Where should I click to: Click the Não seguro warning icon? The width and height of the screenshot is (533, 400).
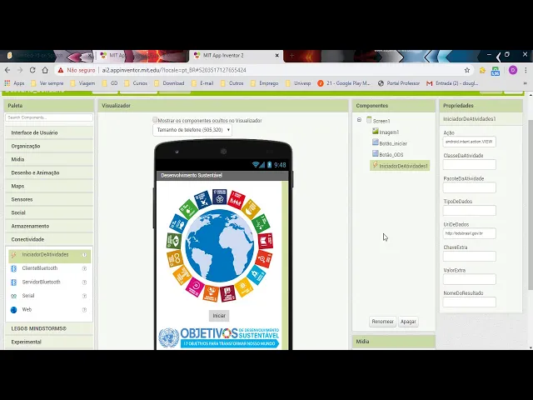pyautogui.click(x=61, y=70)
